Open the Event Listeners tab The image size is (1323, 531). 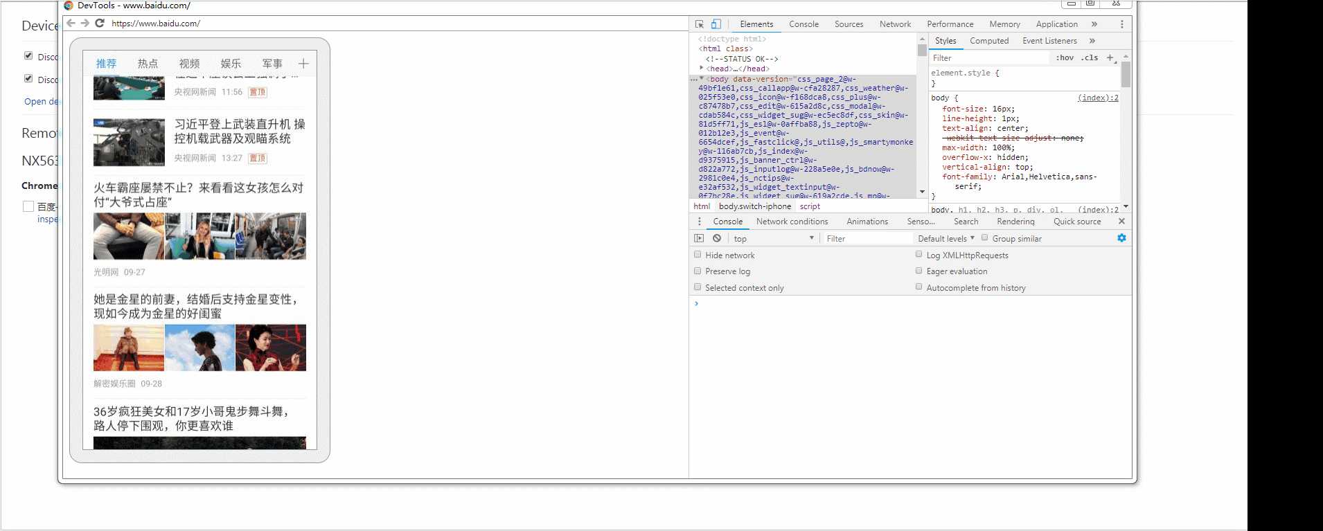pos(1049,41)
